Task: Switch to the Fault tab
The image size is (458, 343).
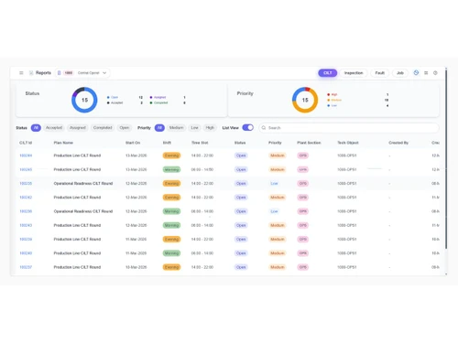Action: tap(379, 73)
